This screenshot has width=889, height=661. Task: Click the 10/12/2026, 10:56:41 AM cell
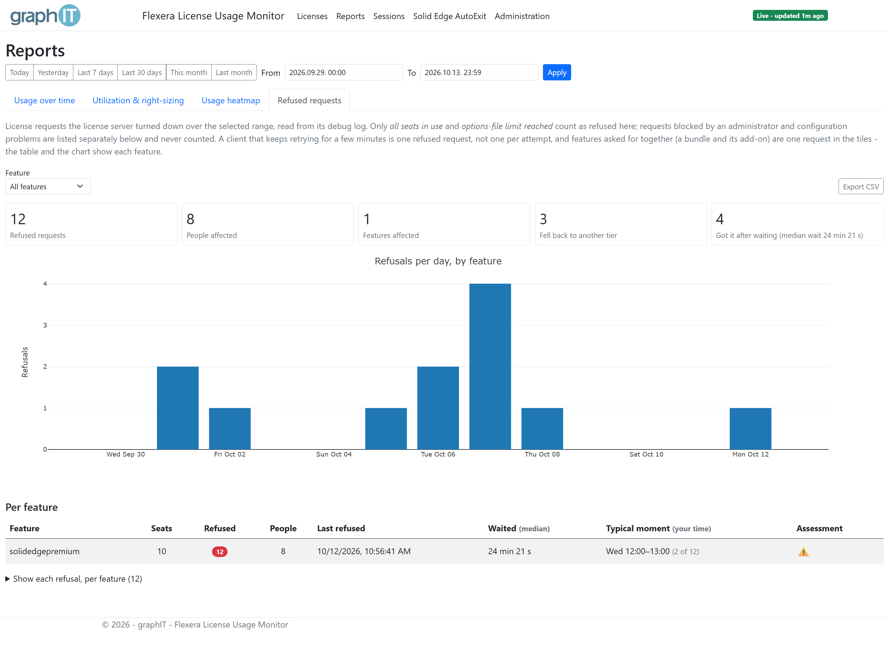click(x=364, y=551)
